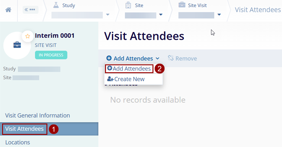Toggle the Add Attendees toolbar dropdown chevron
The width and height of the screenshot is (282, 147).
point(157,58)
